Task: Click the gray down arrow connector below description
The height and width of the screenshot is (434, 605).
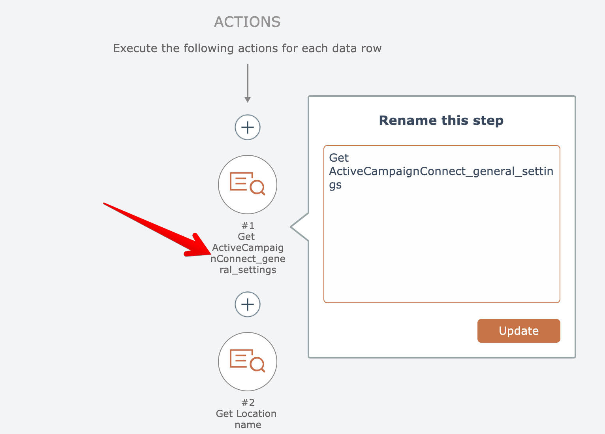Action: pos(248,83)
